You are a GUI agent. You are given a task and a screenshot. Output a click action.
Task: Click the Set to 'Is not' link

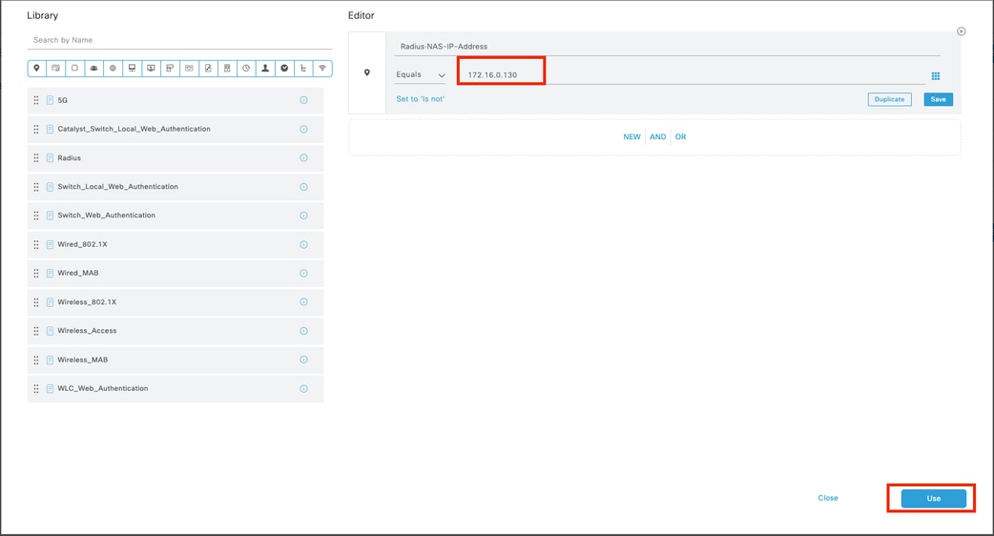click(421, 99)
